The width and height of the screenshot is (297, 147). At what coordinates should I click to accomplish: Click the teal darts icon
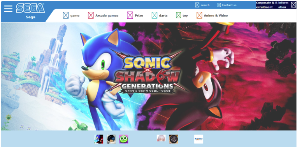(x=155, y=15)
